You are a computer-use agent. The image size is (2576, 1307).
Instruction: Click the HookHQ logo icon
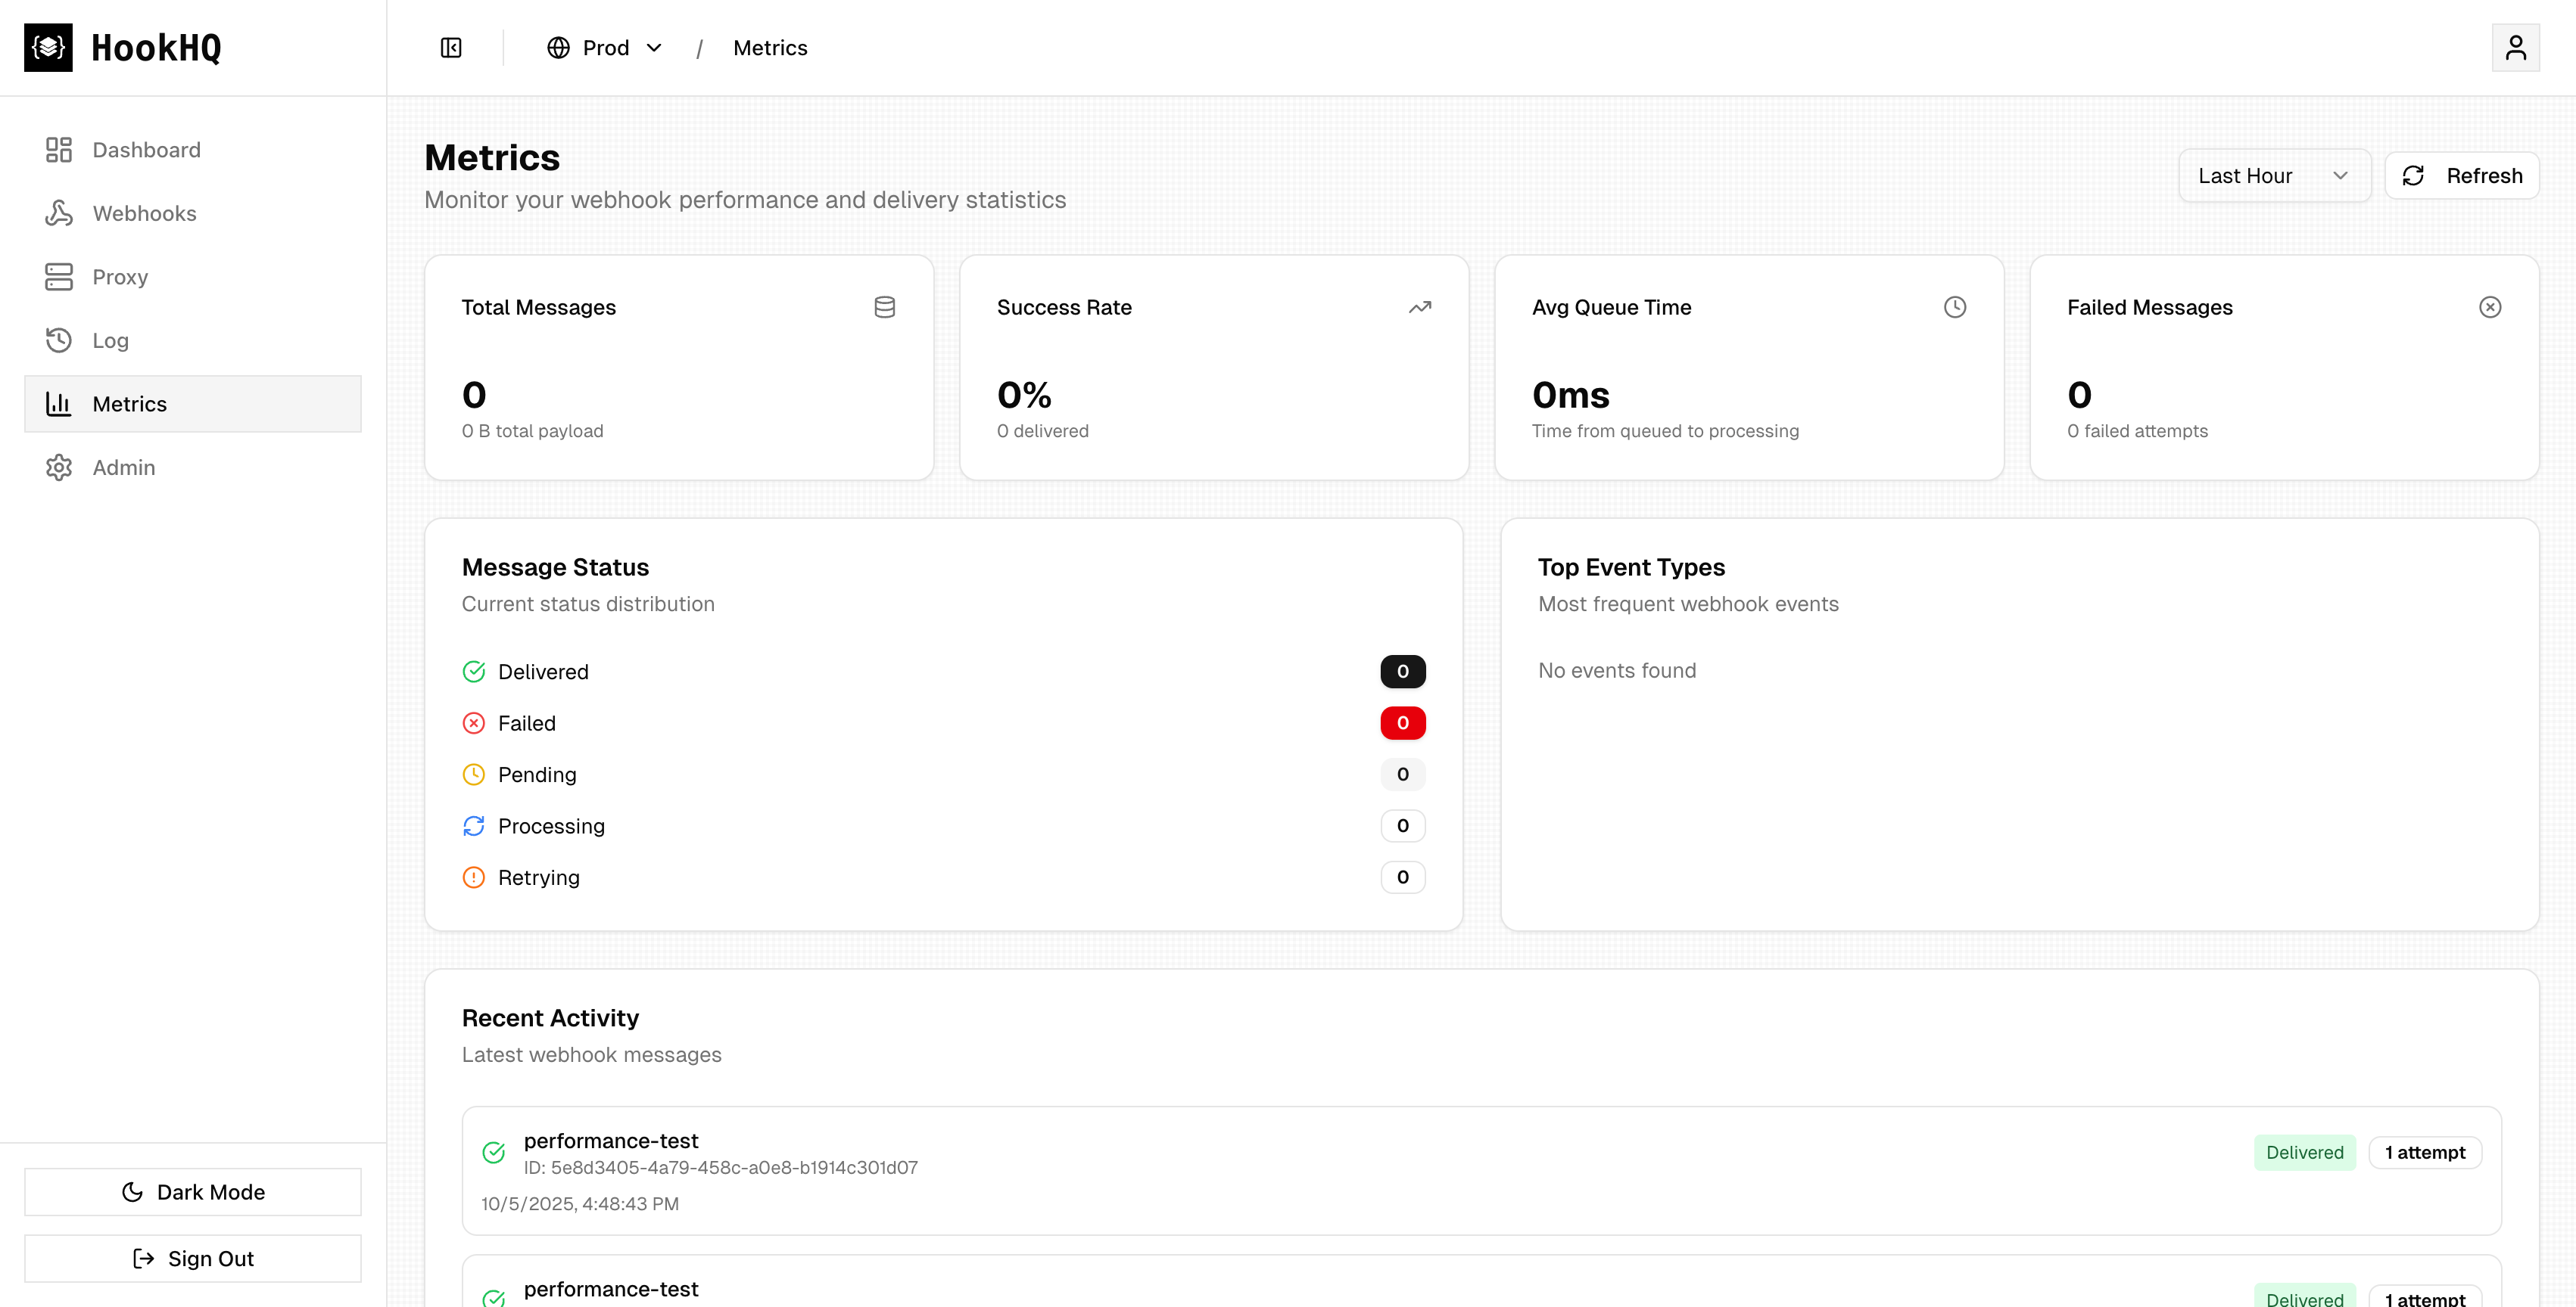pos(48,48)
